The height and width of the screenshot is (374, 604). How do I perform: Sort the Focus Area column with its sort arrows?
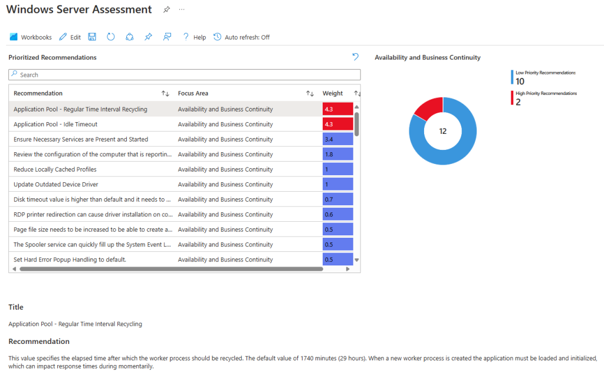click(x=310, y=93)
